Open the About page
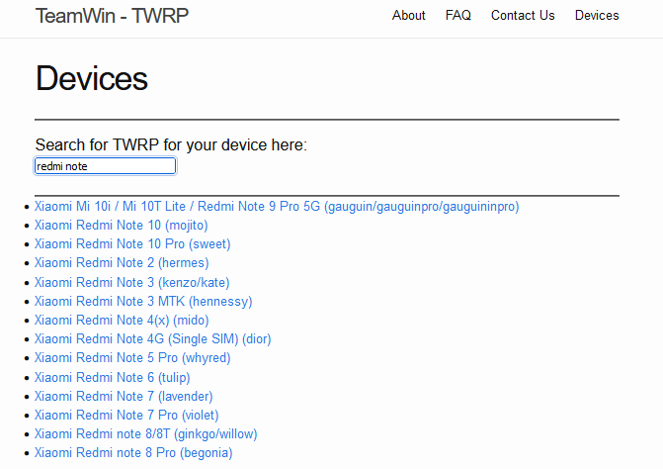Viewport: 663px width, 469px height. (408, 16)
